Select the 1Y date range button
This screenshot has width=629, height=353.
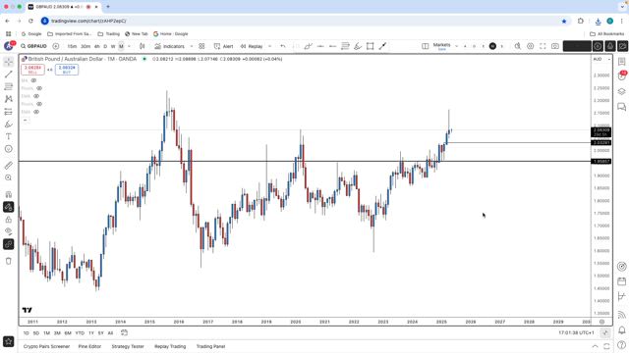click(91, 333)
